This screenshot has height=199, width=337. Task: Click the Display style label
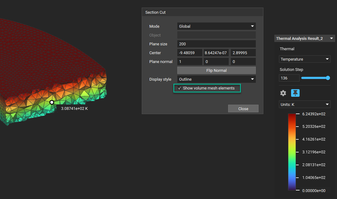point(160,79)
